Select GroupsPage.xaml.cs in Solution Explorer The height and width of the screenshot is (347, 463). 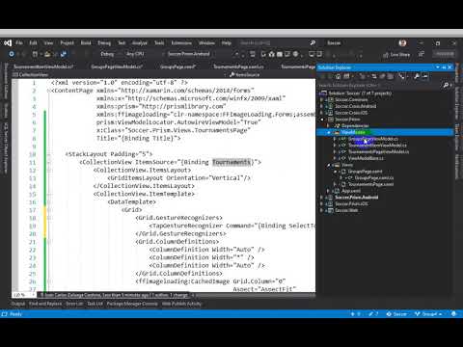pyautogui.click(x=373, y=177)
